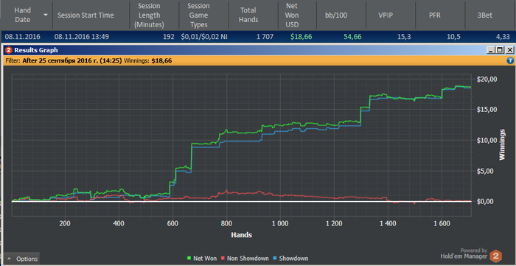Click the 08.11.2016 13:49 start time cell
This screenshot has height=266, width=516.
82,37
